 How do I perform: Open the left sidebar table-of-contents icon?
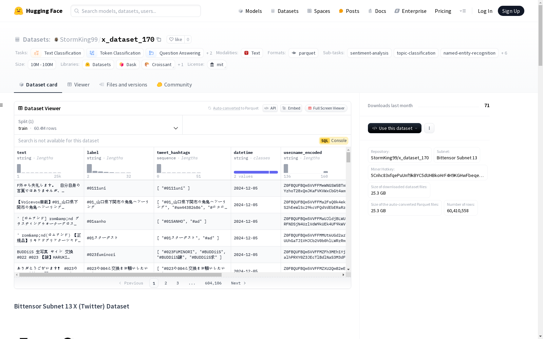[1, 105]
